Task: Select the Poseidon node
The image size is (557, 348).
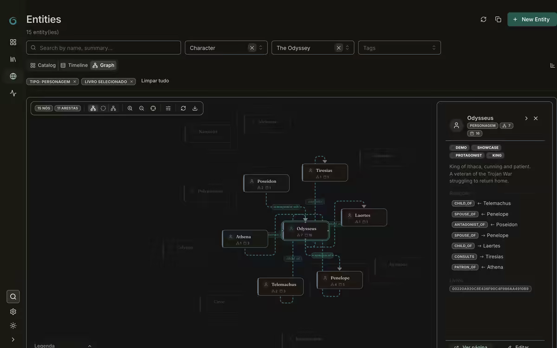Action: tap(266, 183)
